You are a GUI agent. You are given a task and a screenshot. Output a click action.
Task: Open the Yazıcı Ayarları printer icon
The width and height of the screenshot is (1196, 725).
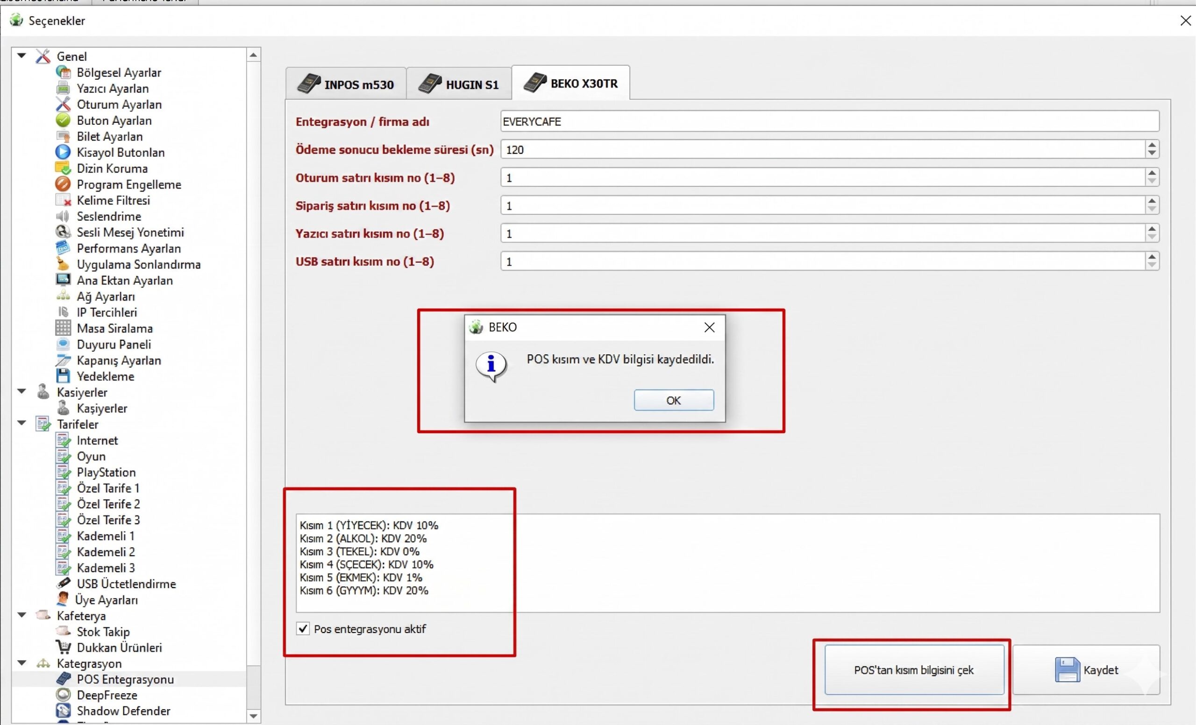[63, 88]
